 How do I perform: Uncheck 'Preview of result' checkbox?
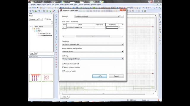click(x=63, y=71)
